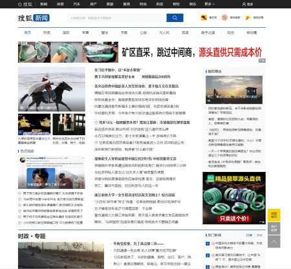Open the hot video thumbnail with two men
Image resolution: width=291 pixels, height=269 pixels.
click(52, 173)
